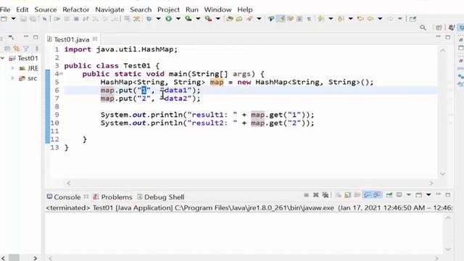464x261 pixels.
Task: Open the Back history dropdown arrow
Action: 380,19
